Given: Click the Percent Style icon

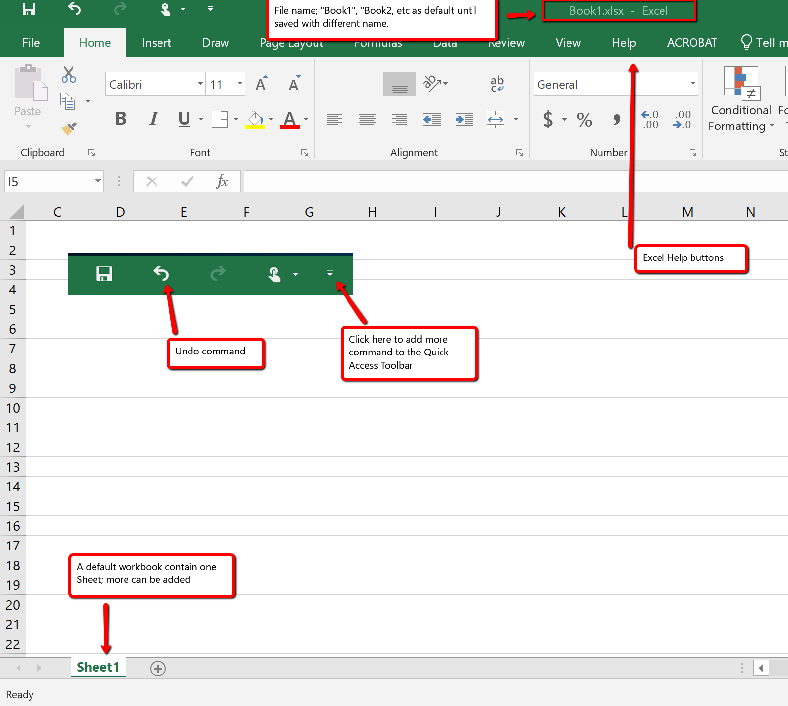Looking at the screenshot, I should click(x=584, y=120).
